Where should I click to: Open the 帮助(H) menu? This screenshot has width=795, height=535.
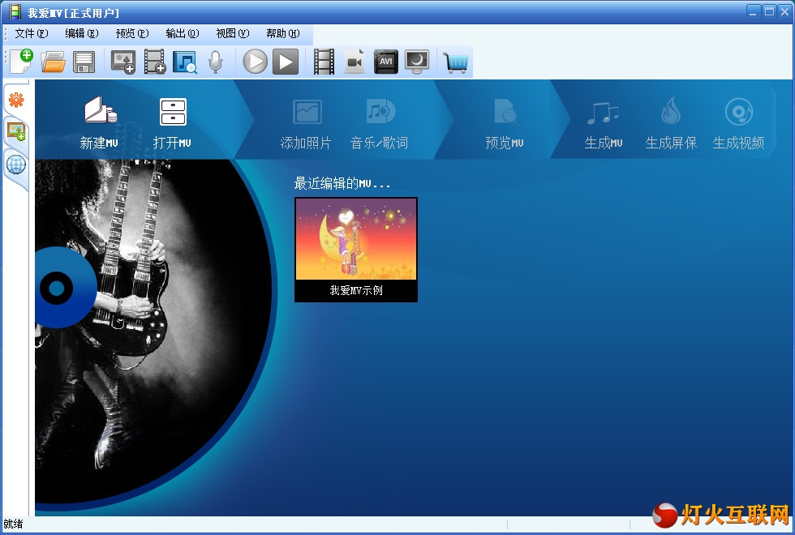(x=283, y=33)
